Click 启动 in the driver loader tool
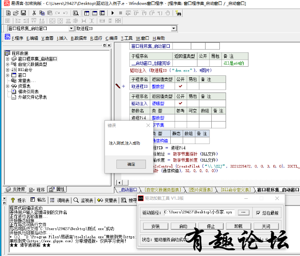This screenshot has width=300, height=256. click(183, 226)
